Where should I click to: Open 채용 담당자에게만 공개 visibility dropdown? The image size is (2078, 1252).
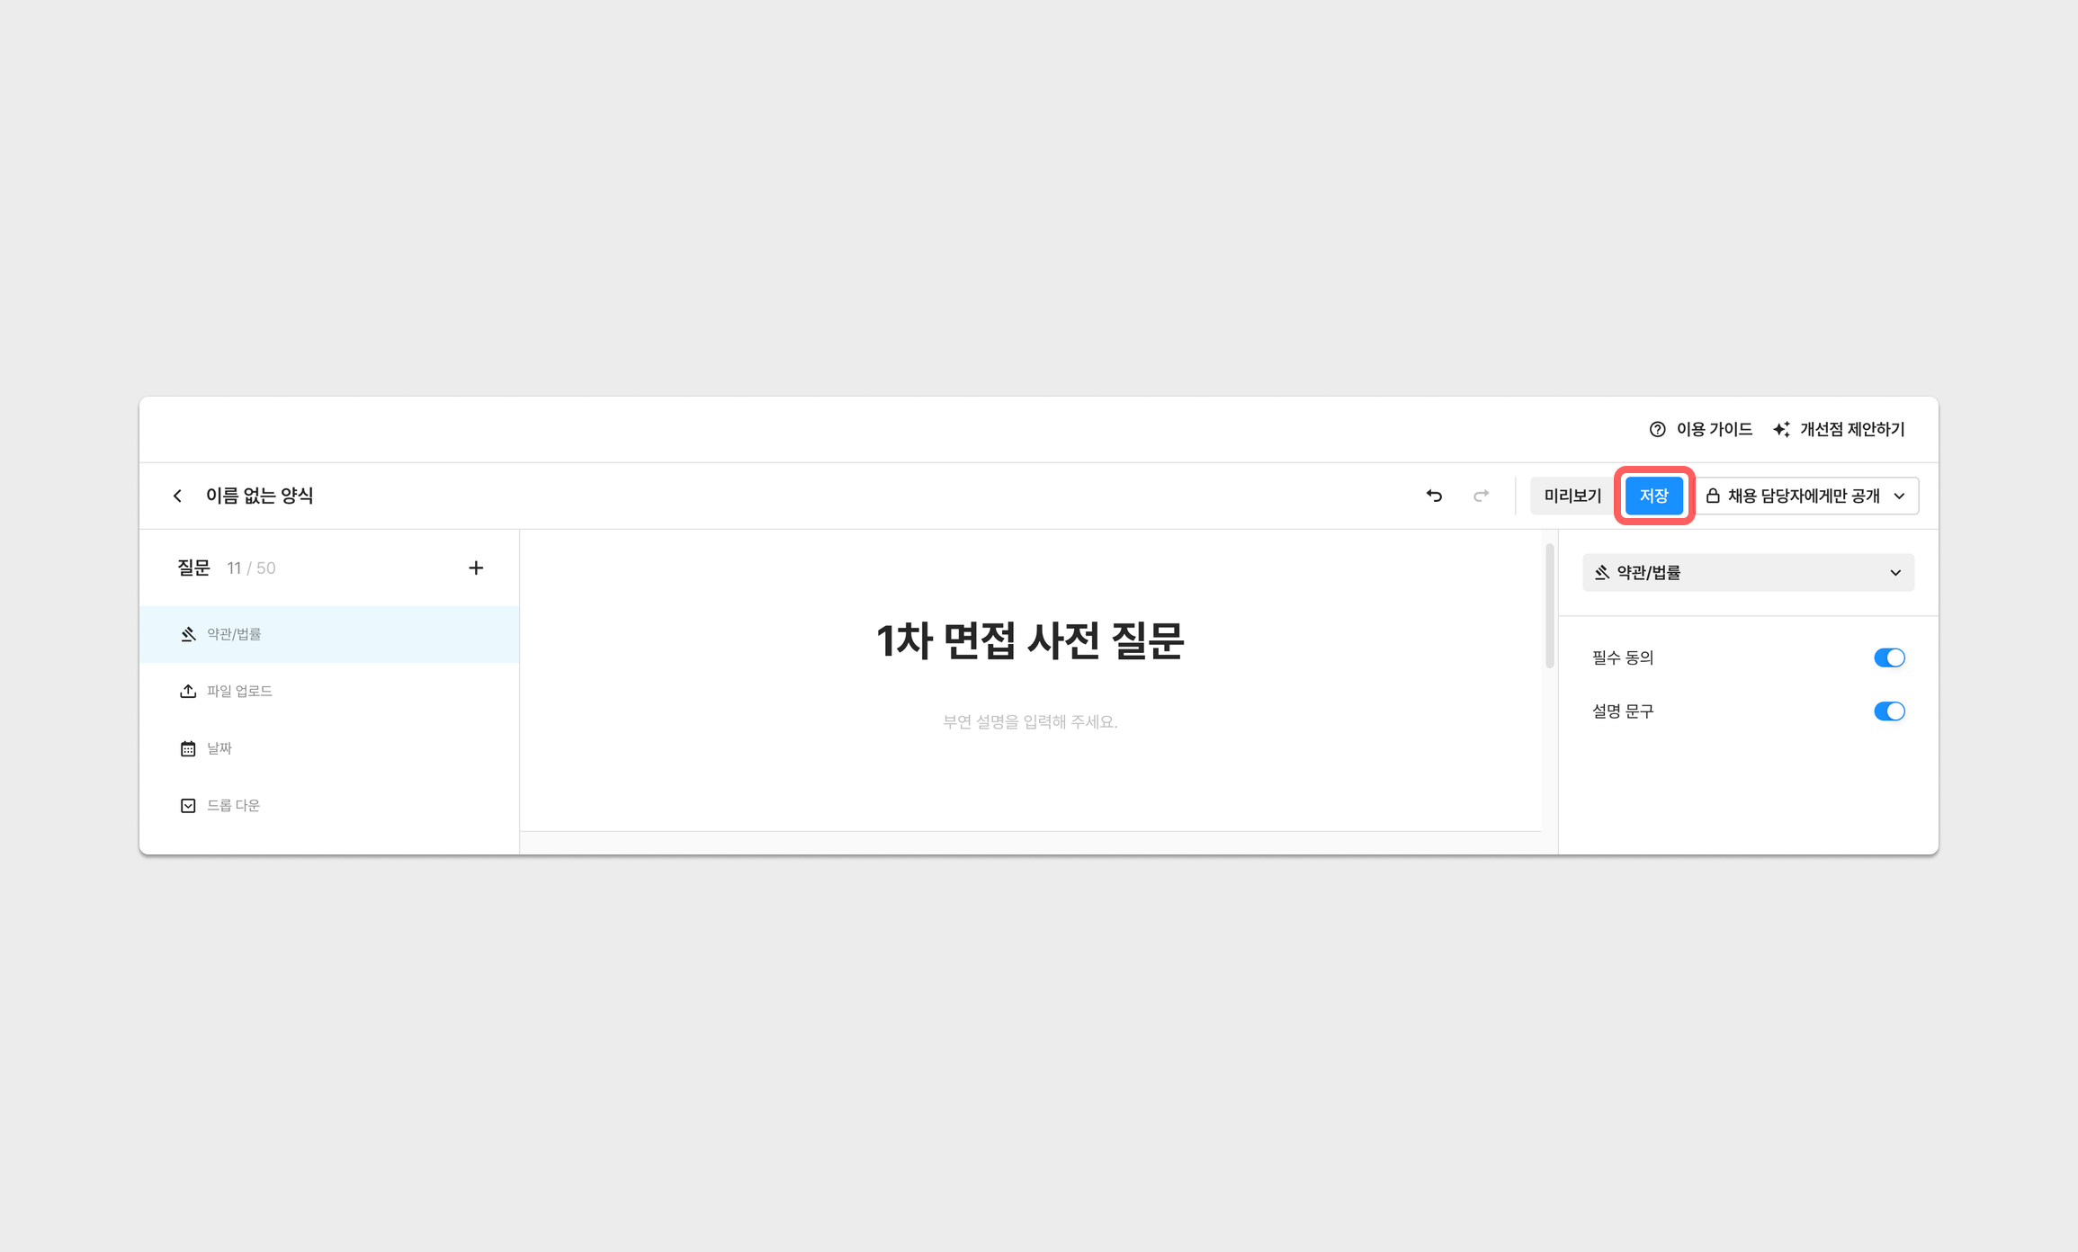click(1806, 496)
